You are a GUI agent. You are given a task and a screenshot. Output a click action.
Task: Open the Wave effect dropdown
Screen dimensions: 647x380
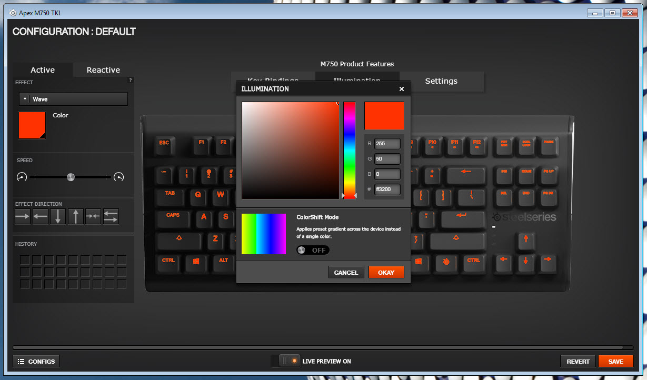(x=73, y=99)
